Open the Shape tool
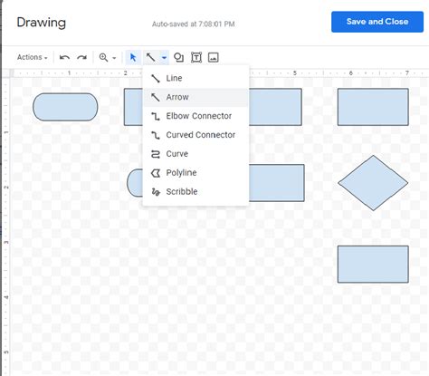429x376 pixels. click(x=178, y=57)
